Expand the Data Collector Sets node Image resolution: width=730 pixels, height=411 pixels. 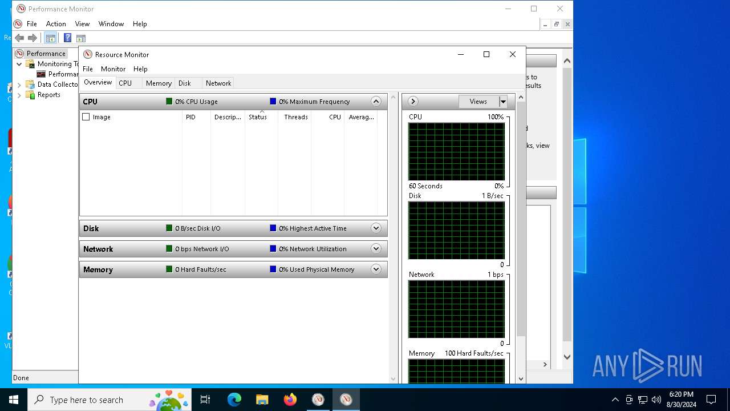(19, 84)
